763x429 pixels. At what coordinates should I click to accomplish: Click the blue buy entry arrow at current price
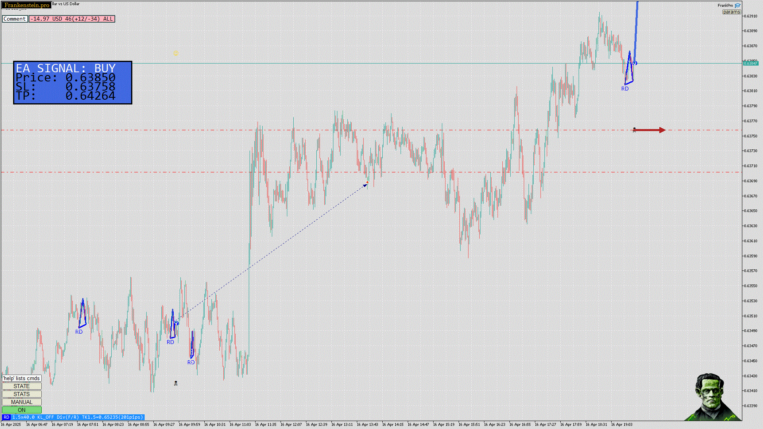pos(635,63)
